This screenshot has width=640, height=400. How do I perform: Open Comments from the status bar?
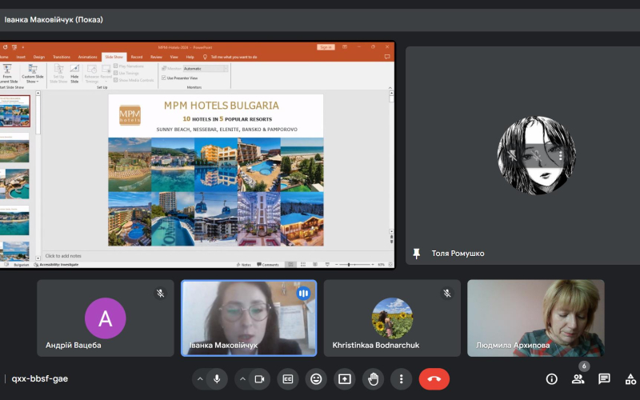click(268, 265)
